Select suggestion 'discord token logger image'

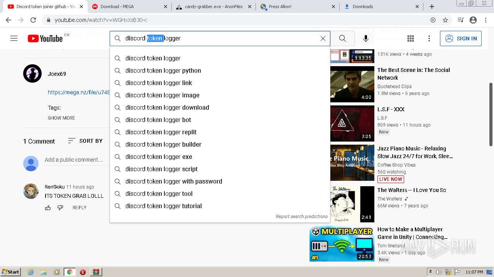coord(220,95)
